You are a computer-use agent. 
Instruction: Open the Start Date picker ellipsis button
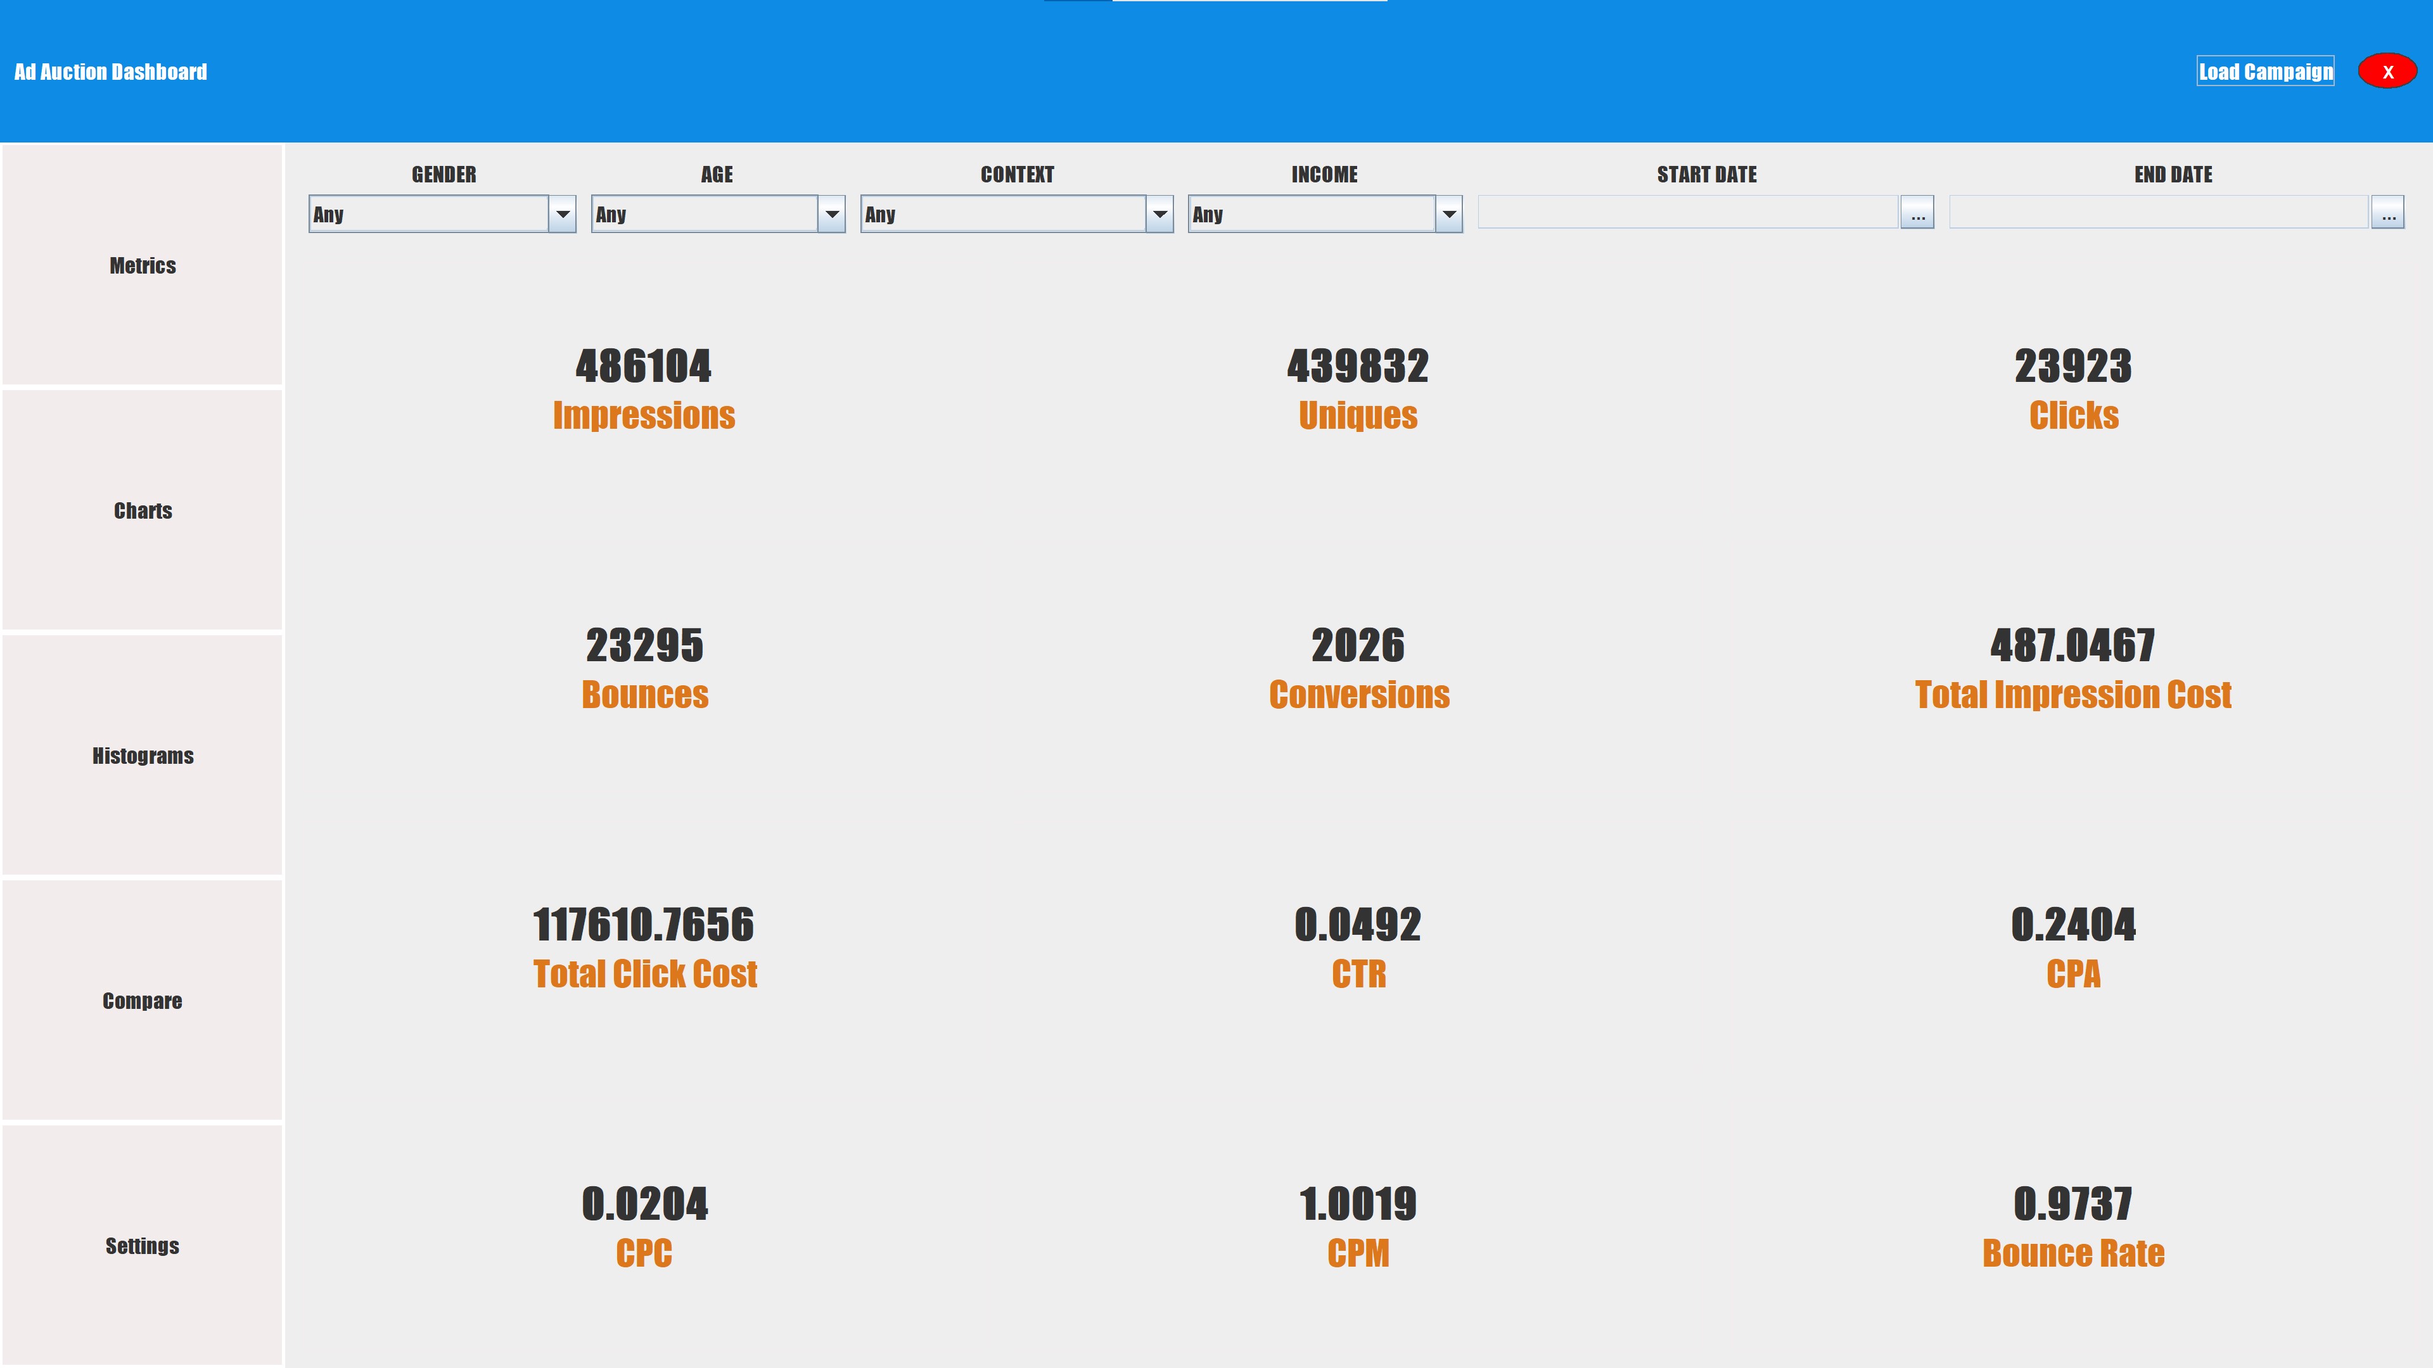(x=1917, y=213)
